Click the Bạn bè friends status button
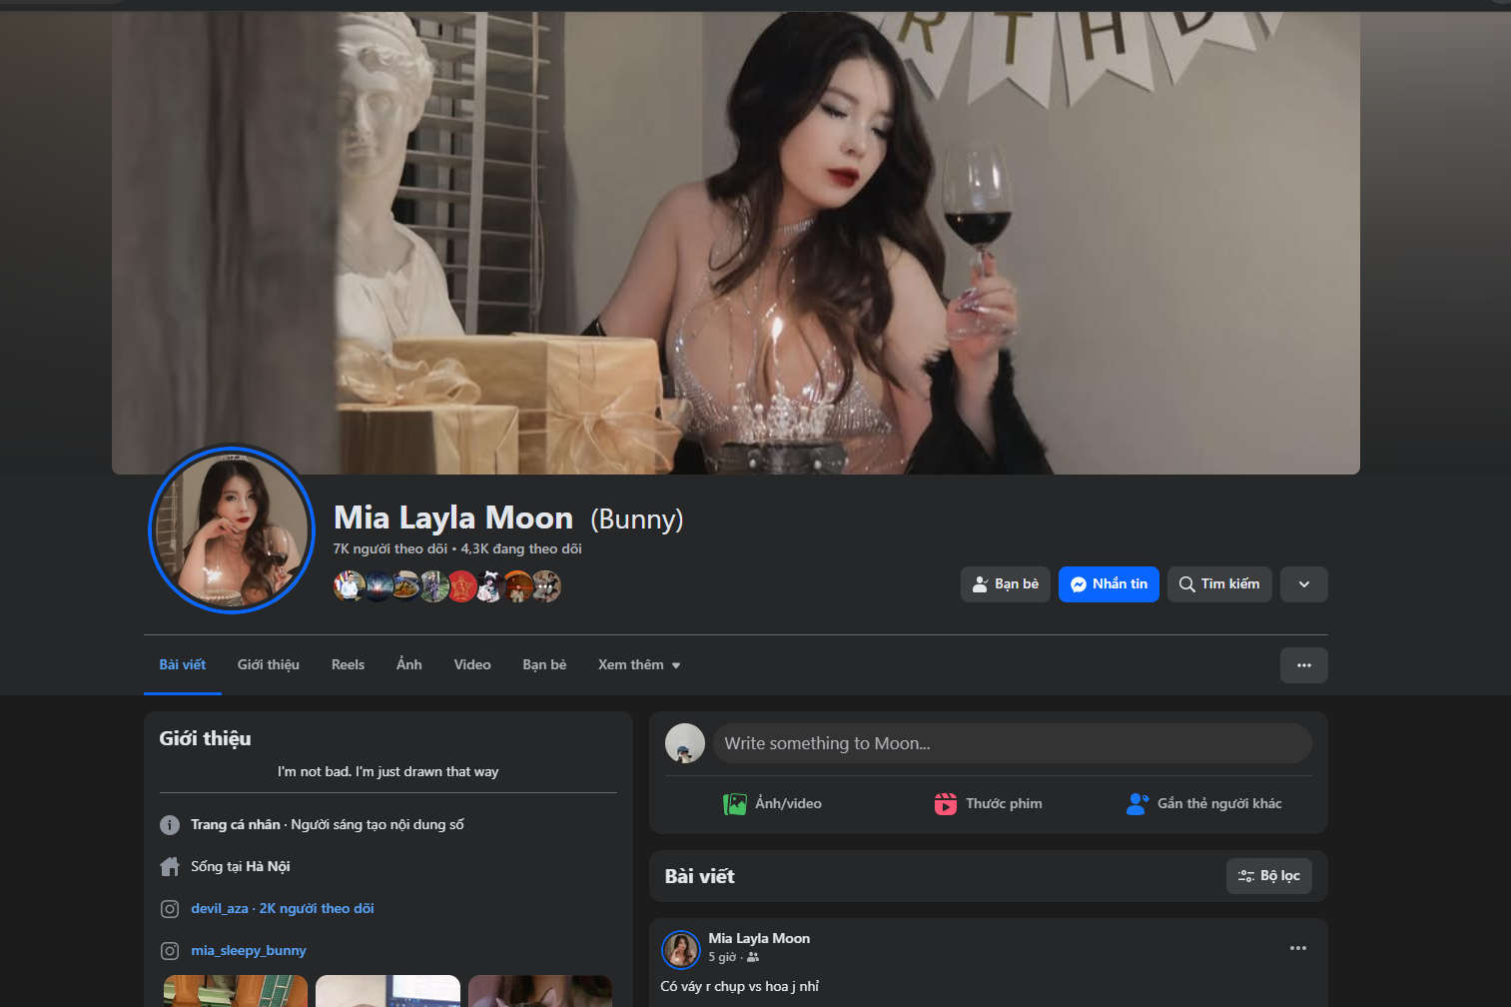Viewport: 1511px width, 1007px height. pyautogui.click(x=1005, y=584)
